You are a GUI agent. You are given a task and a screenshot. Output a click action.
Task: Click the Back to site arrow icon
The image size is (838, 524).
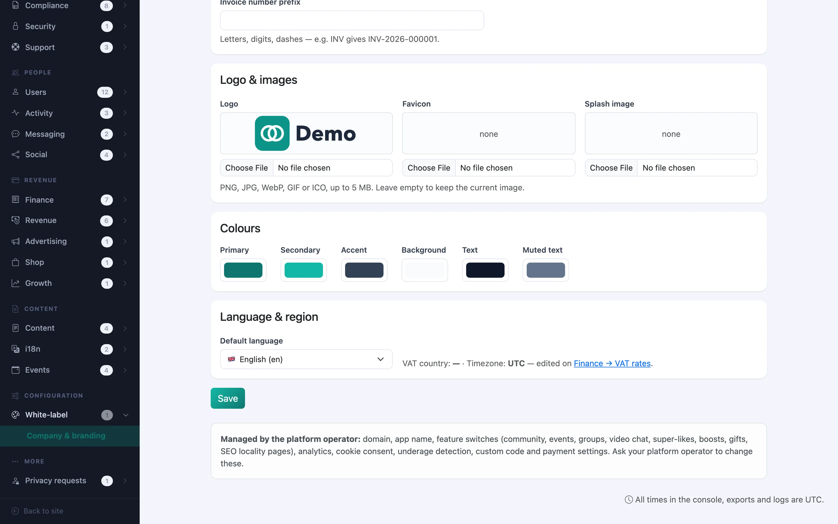coord(15,511)
